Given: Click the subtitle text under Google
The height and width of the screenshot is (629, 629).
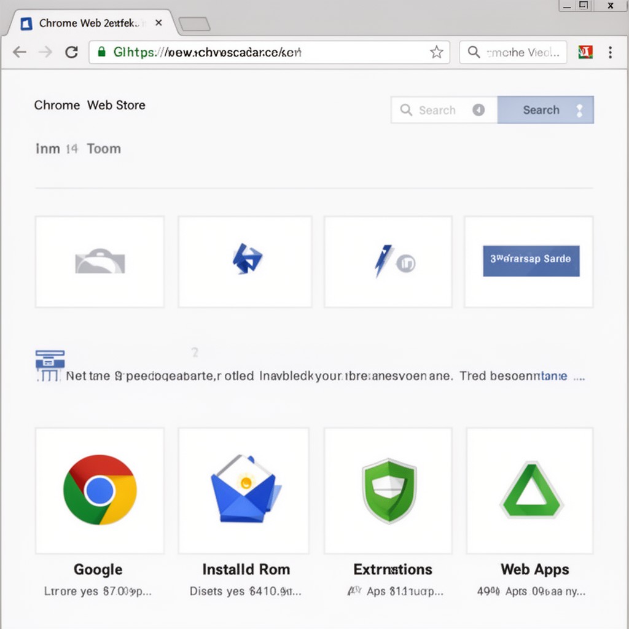Looking at the screenshot, I should (x=98, y=592).
